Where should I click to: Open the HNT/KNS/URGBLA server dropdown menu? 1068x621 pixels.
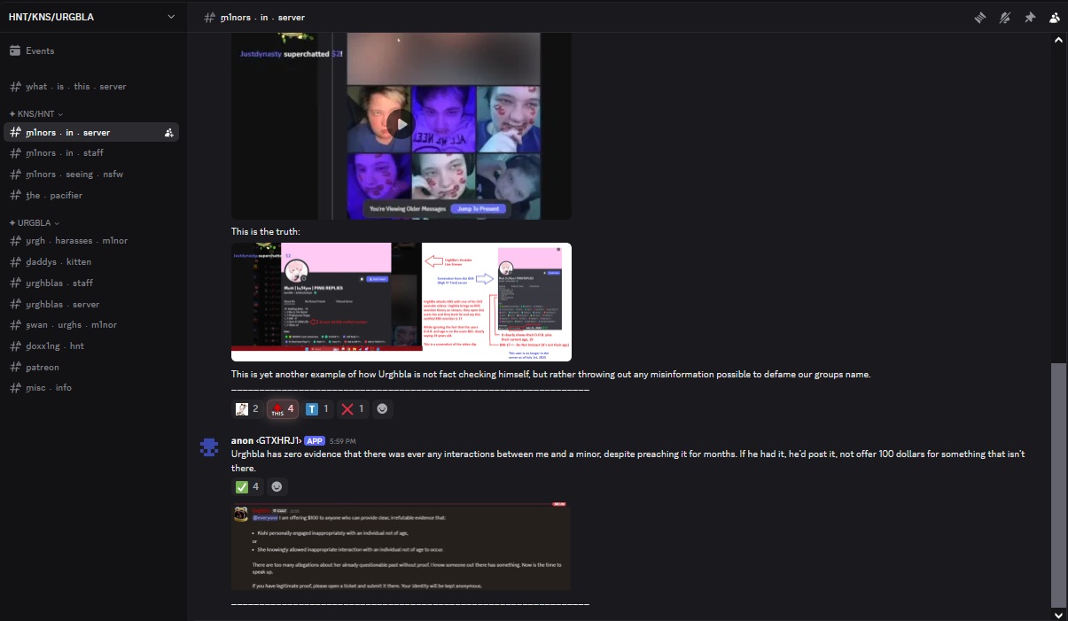click(92, 16)
